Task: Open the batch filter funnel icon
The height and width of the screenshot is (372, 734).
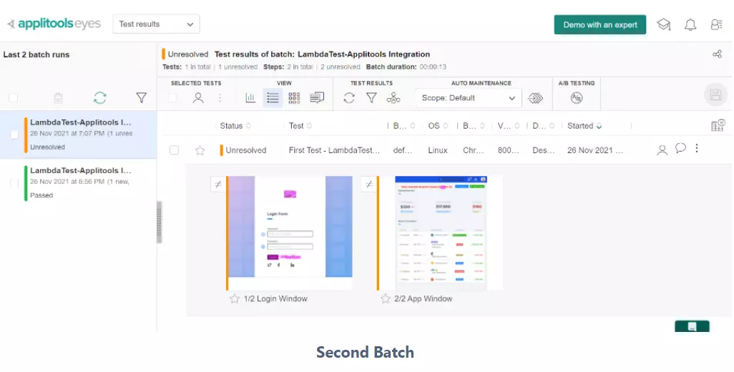Action: pyautogui.click(x=141, y=97)
